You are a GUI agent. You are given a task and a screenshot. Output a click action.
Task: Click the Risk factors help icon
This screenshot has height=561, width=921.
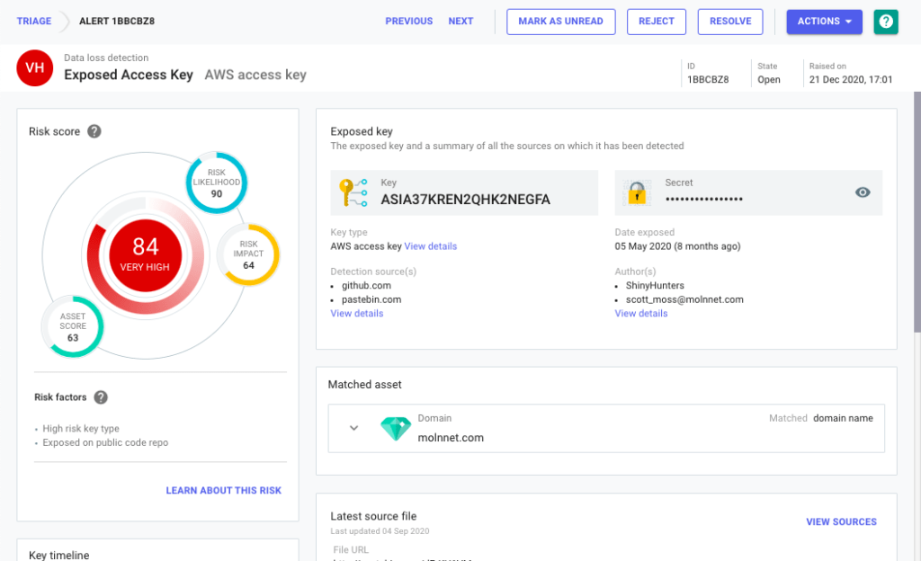click(x=101, y=397)
